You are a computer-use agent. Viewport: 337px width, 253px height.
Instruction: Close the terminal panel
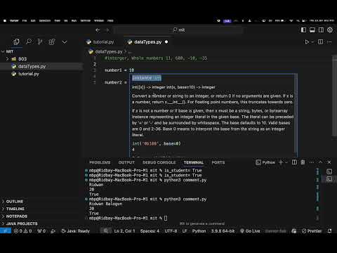(329, 162)
